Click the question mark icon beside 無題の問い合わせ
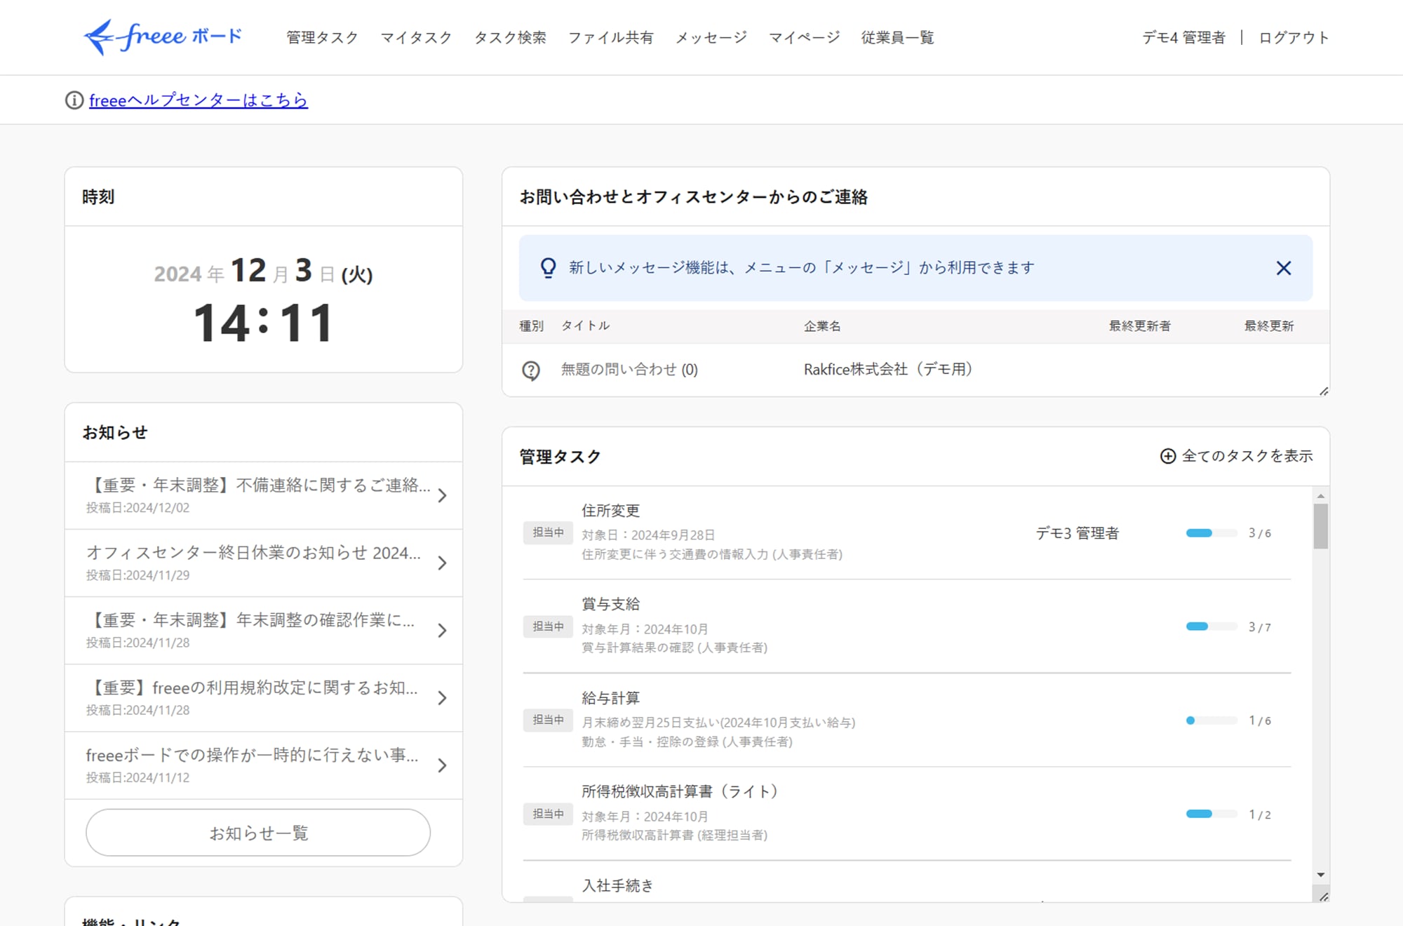Viewport: 1403px width, 926px height. (x=532, y=369)
